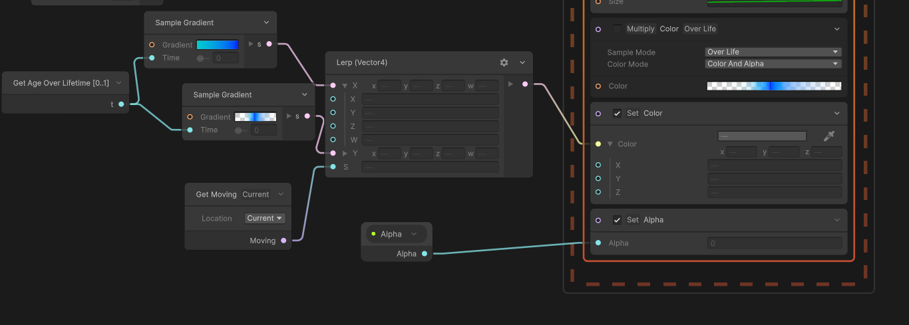Click the Lerp node's S input port

click(333, 167)
